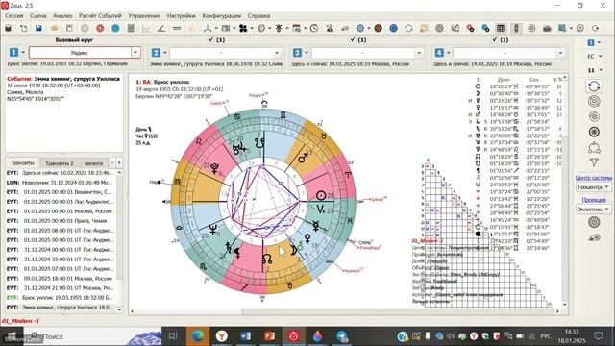Click the tab strip right scroll arrow
615x346 pixels.
(119, 162)
